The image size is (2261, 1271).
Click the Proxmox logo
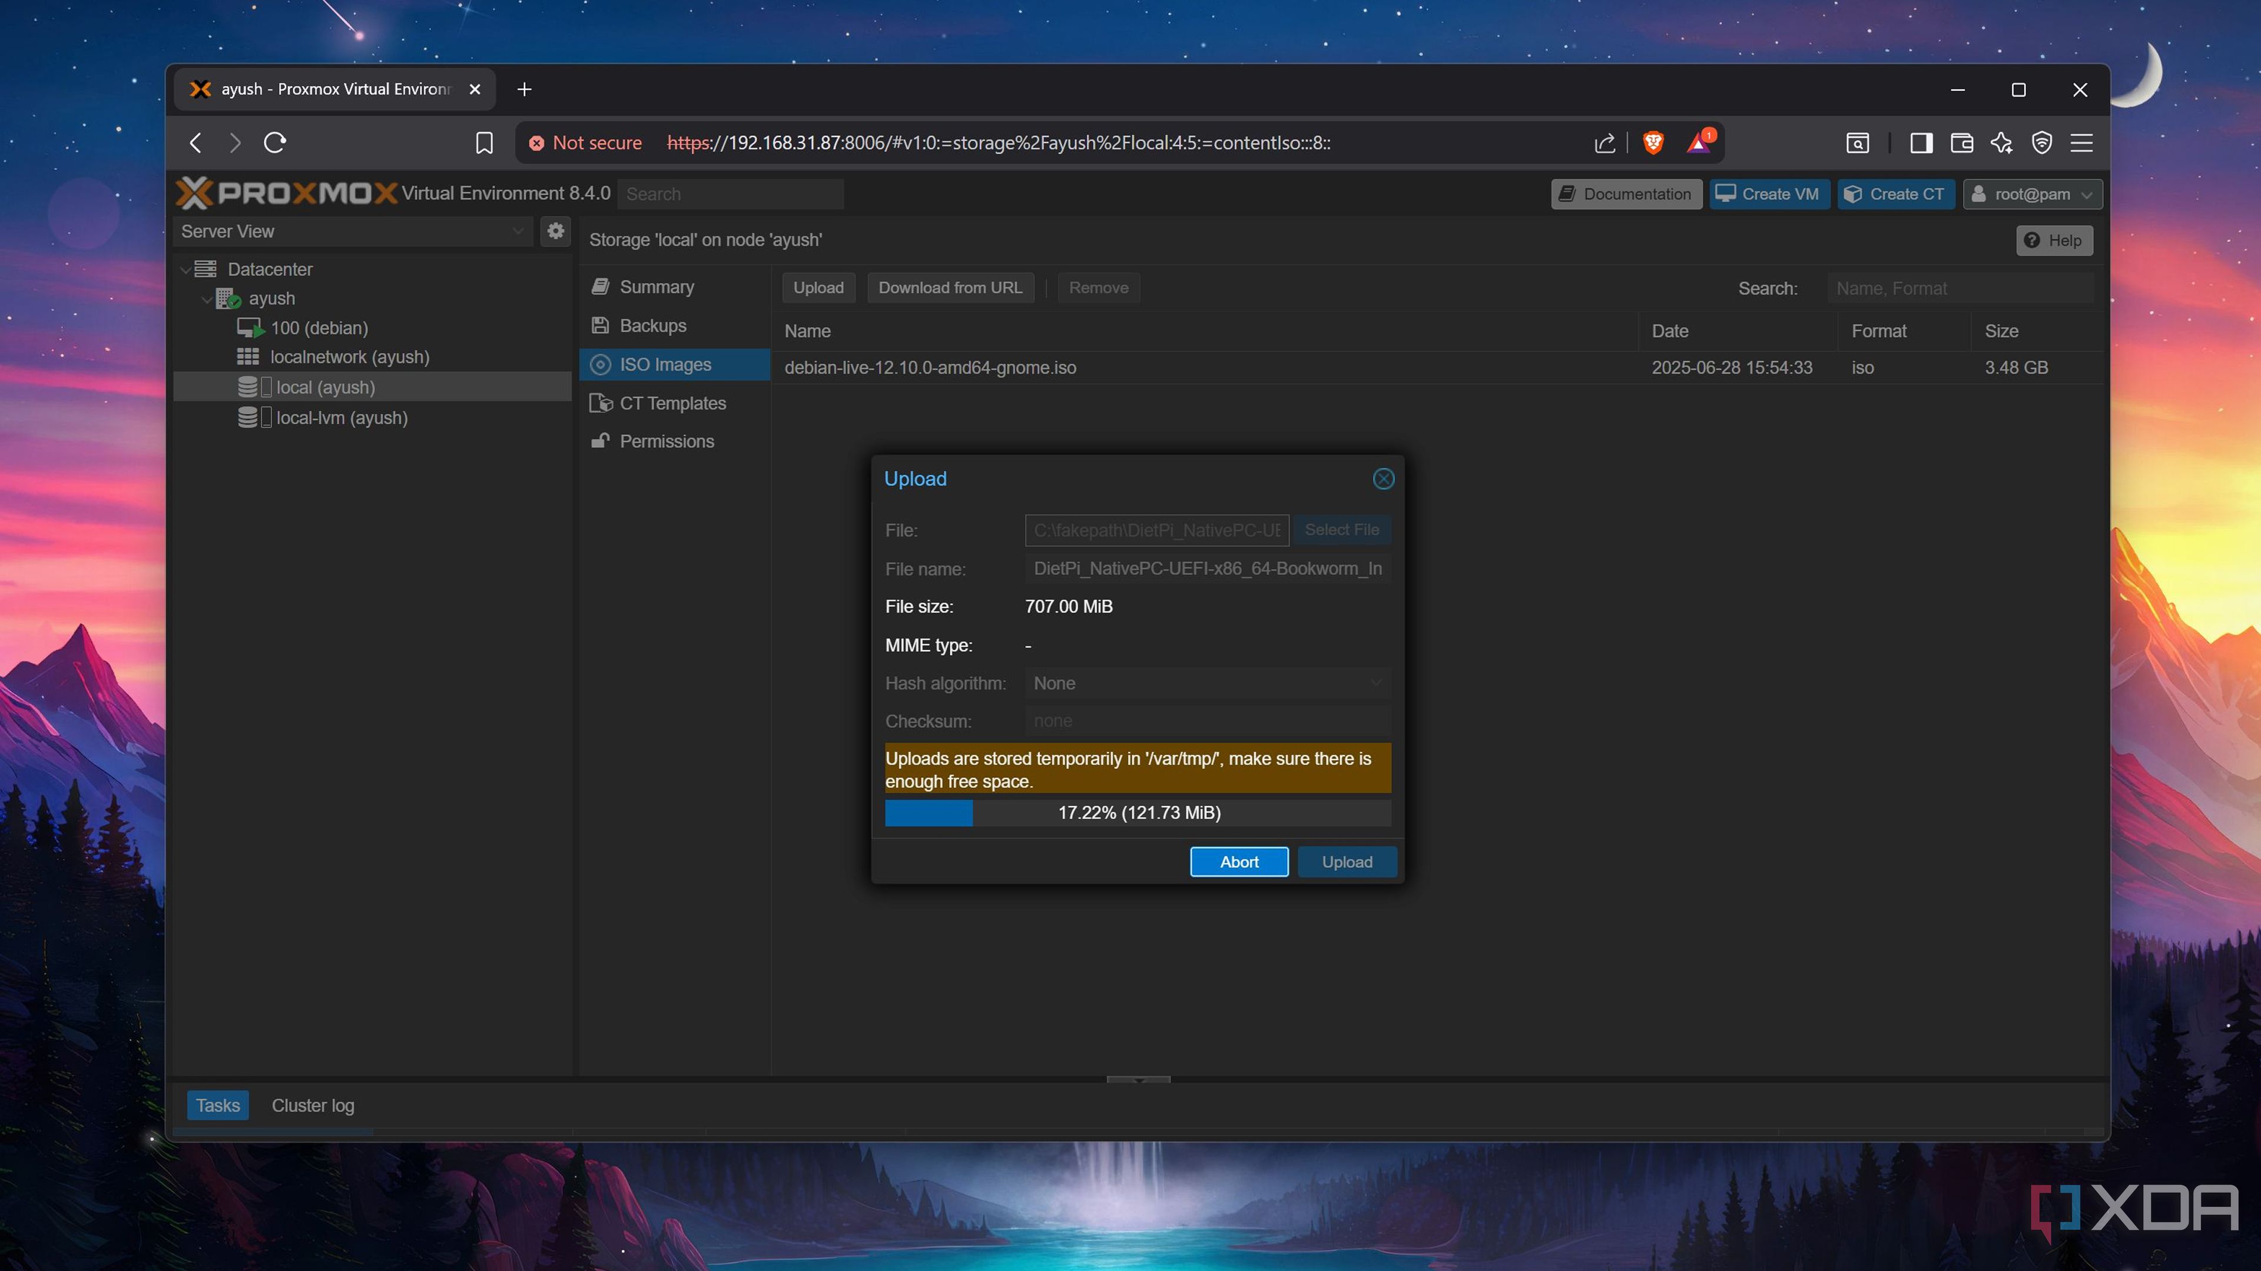(x=286, y=194)
